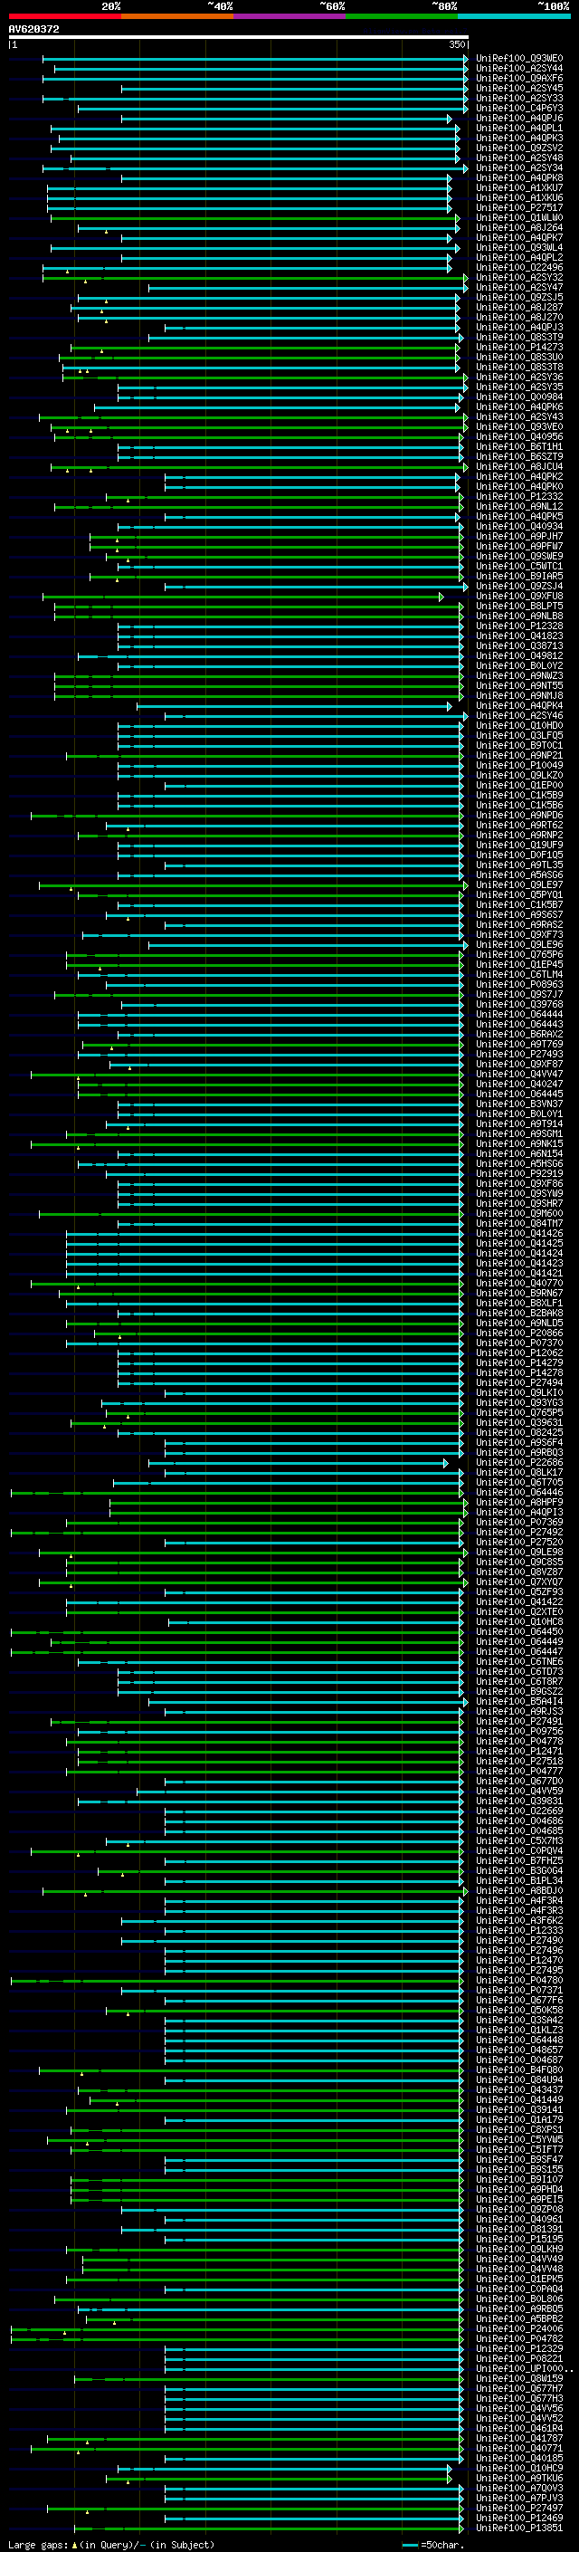This screenshot has width=579, height=2552.
Task: Select hit label UniRef100_A8J264
Action: coord(519,228)
